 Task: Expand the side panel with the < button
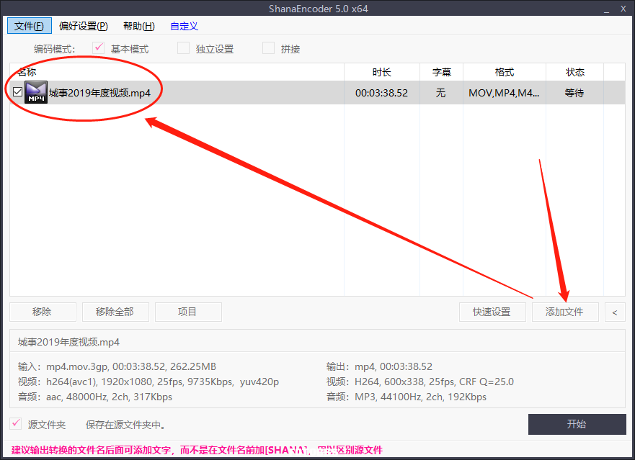coord(615,312)
